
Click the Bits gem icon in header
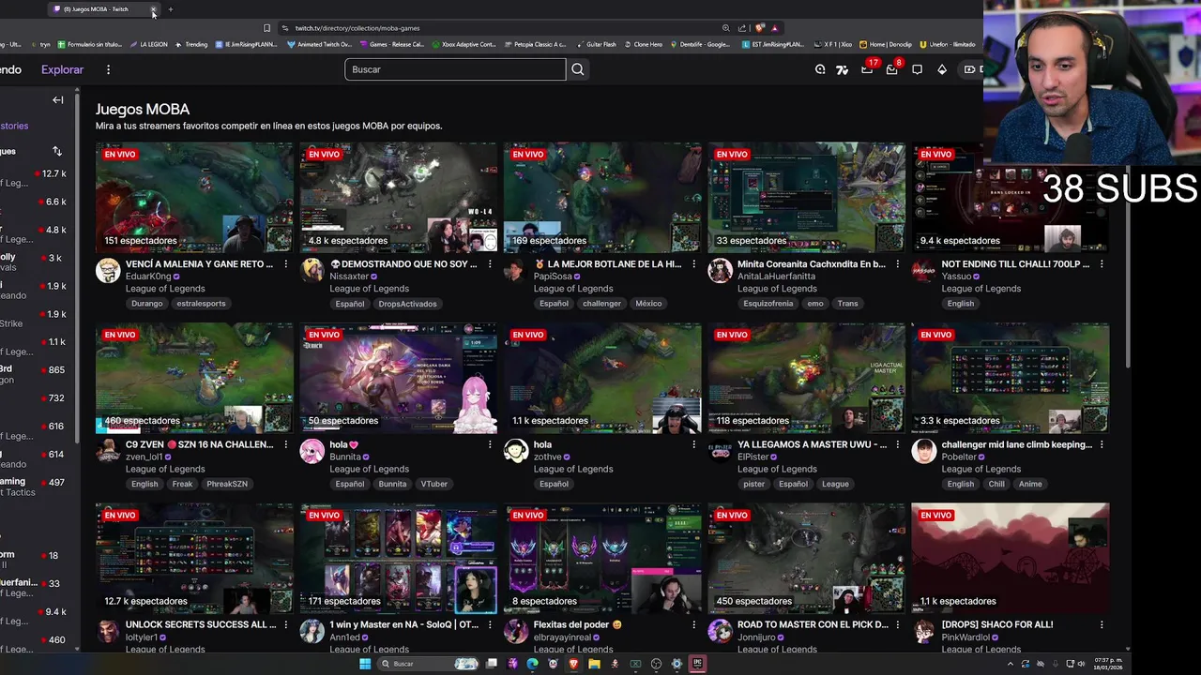click(x=942, y=69)
